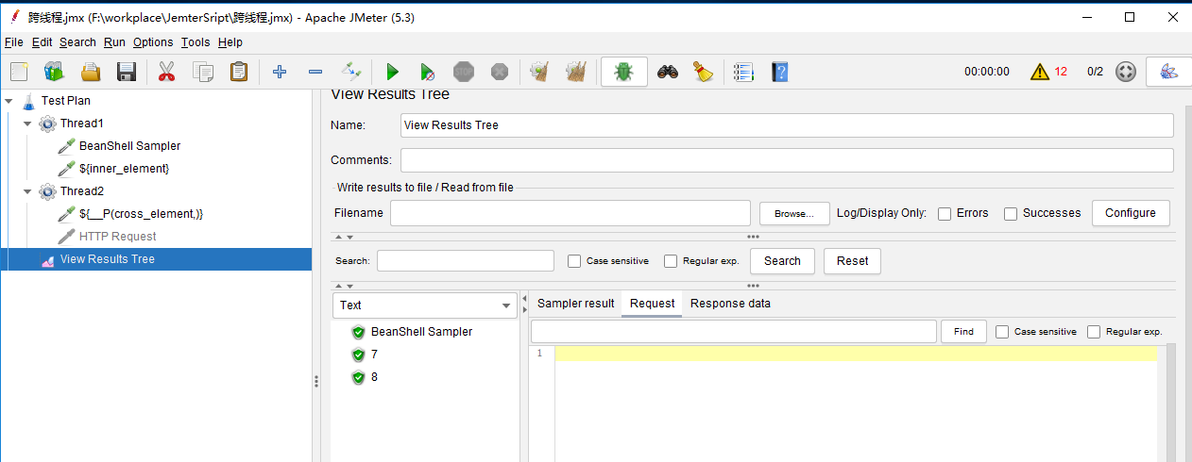Click the Search button
This screenshot has width=1192, height=462.
pyautogui.click(x=782, y=261)
